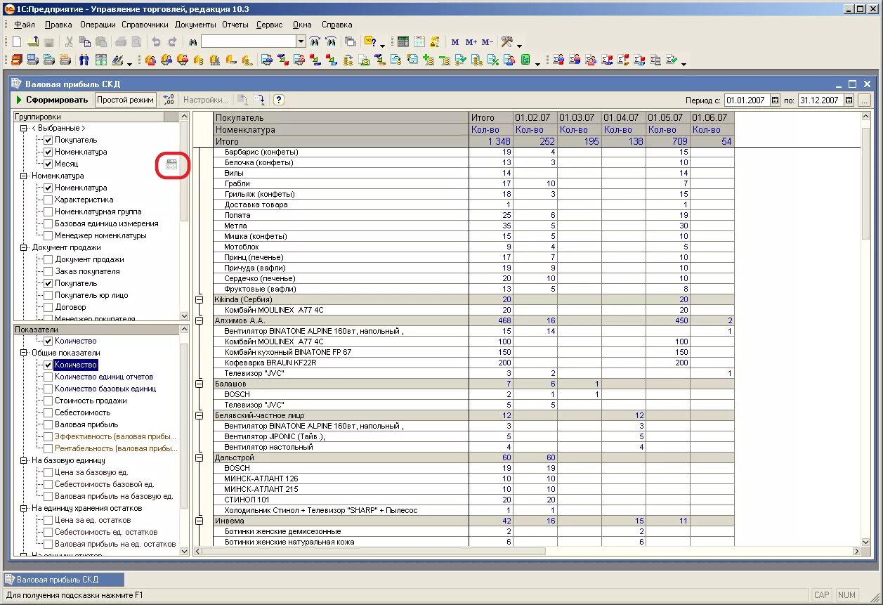Open the Calculator icon
Image resolution: width=883 pixels, height=605 pixels.
click(x=403, y=42)
